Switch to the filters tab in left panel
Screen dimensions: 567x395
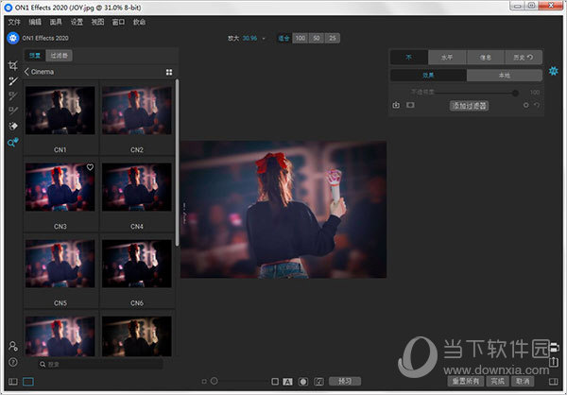pos(59,56)
